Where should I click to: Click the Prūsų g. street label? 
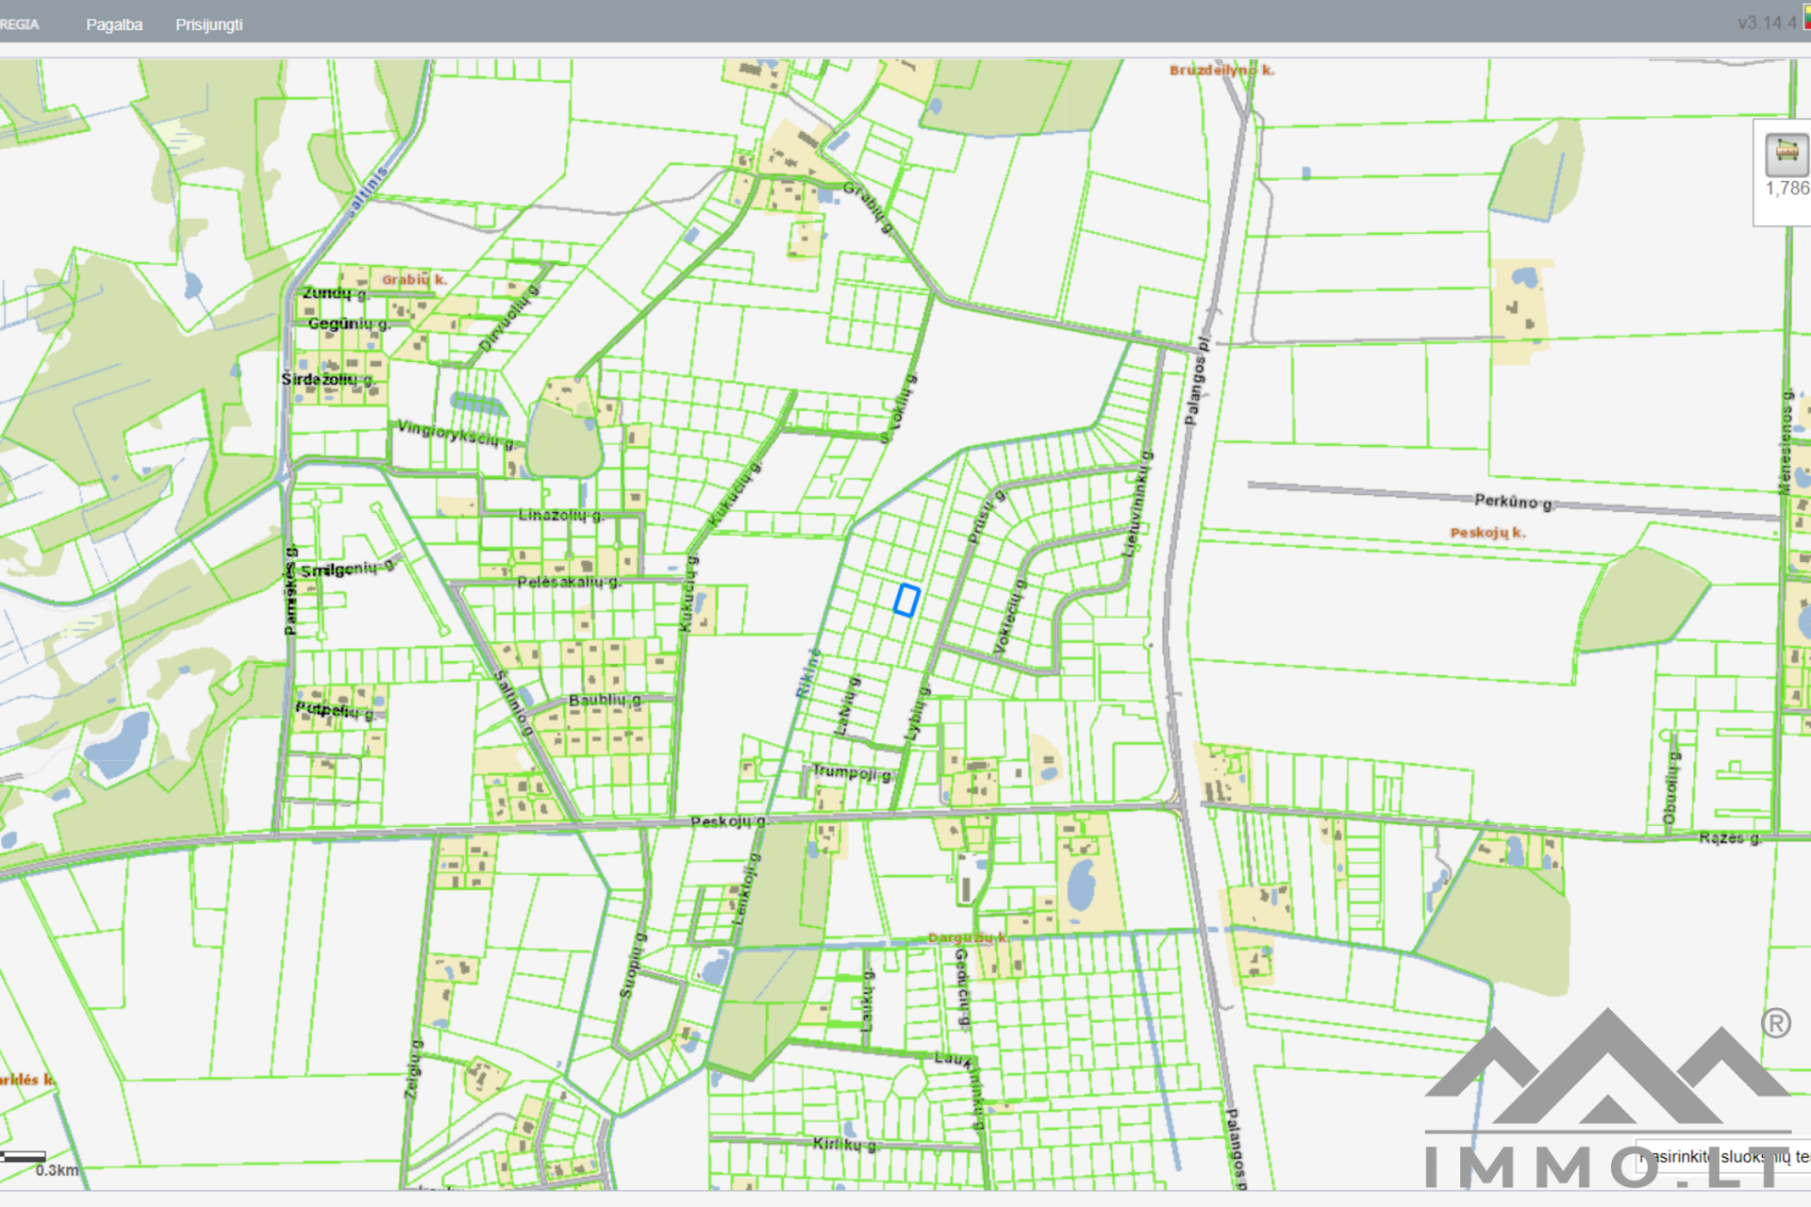tap(987, 516)
